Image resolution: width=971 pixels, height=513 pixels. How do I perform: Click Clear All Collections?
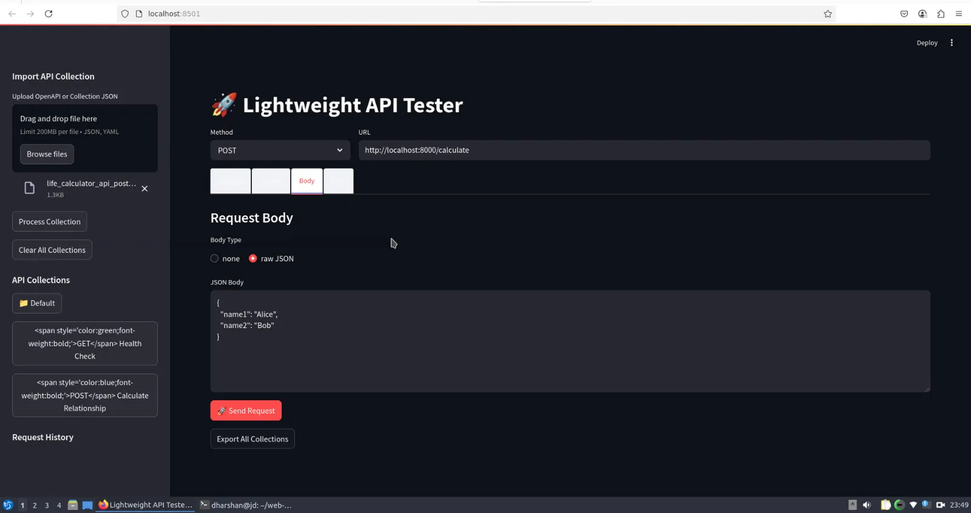pos(52,250)
